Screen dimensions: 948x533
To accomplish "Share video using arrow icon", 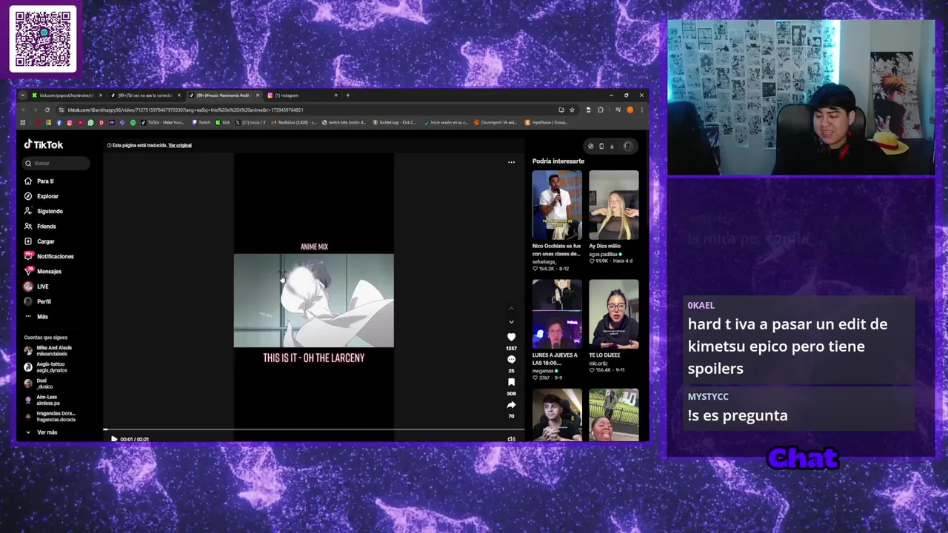I will [x=511, y=405].
